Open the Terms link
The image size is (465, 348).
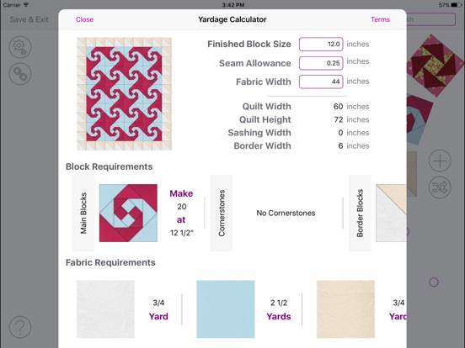(x=380, y=19)
